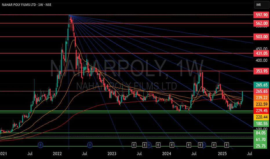The width and height of the screenshot is (270, 159).
Task: Click the red 229.45 price label
Action: [261, 110]
